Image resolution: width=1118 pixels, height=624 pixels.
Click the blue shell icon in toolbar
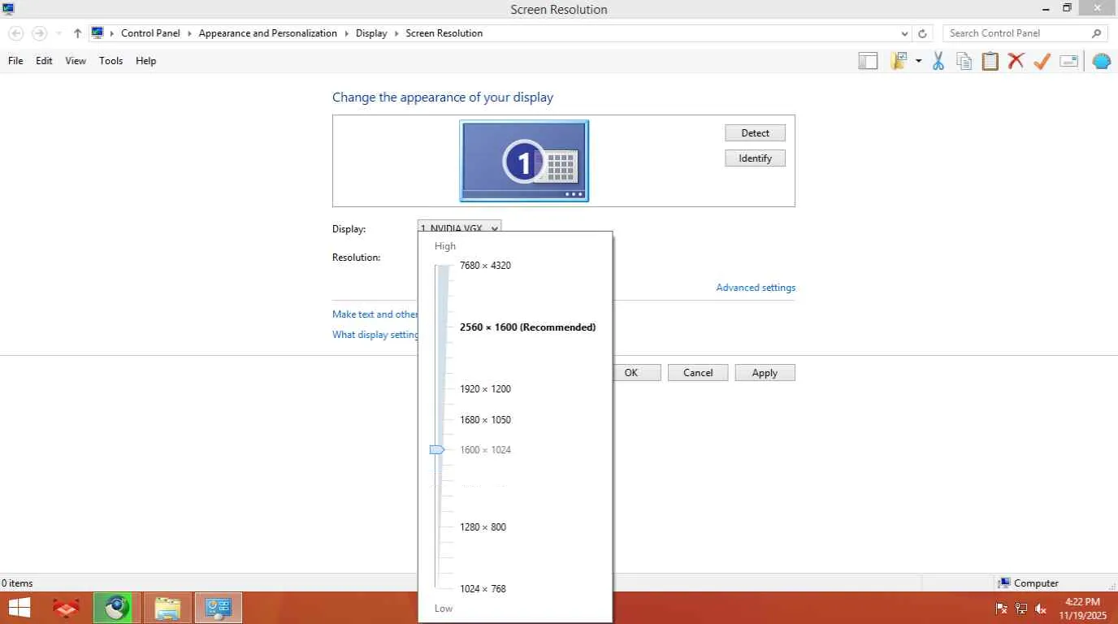[x=1102, y=61]
